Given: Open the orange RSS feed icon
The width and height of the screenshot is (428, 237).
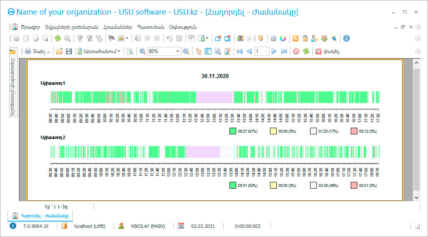Looking at the screenshot, I should pos(296,38).
